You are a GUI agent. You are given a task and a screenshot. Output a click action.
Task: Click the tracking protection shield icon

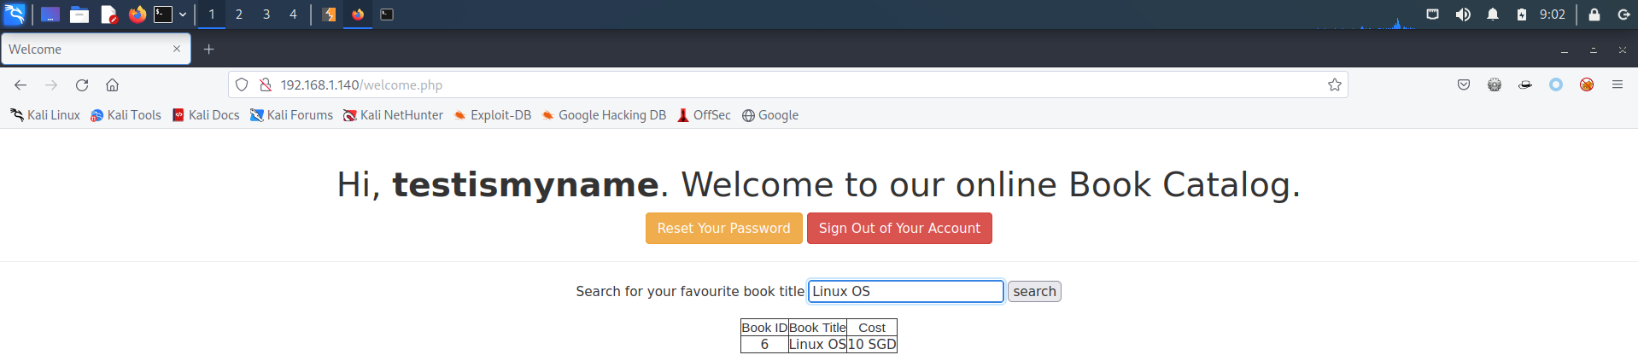242,85
